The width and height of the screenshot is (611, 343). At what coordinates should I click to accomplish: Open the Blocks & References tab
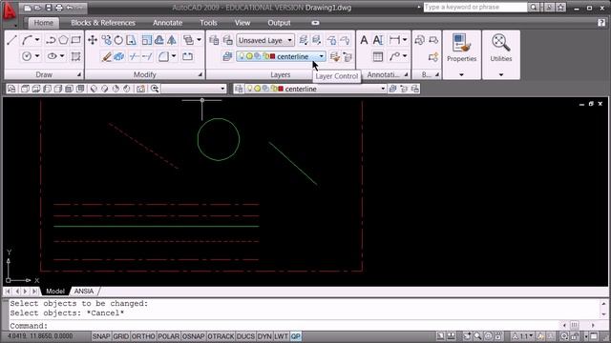pyautogui.click(x=103, y=23)
